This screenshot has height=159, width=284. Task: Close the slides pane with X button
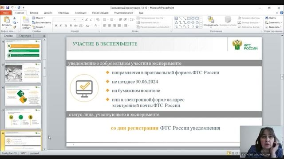(x=44, y=36)
